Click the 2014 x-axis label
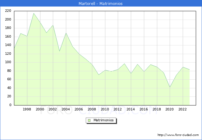Image resolution: width=202 pixels, height=140 pixels. pyautogui.click(x=131, y=109)
